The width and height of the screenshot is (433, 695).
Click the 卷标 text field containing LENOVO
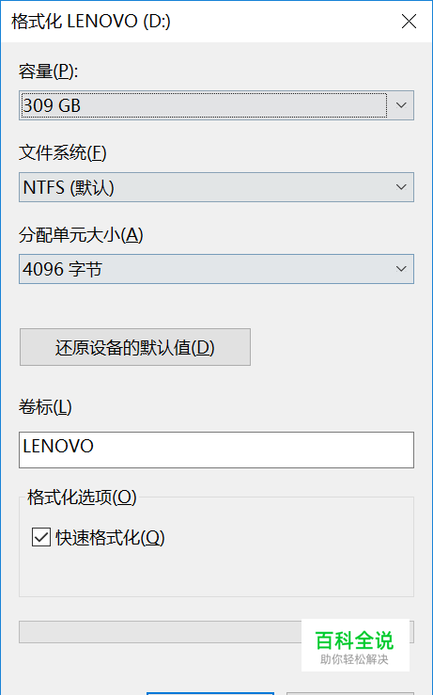click(x=216, y=450)
